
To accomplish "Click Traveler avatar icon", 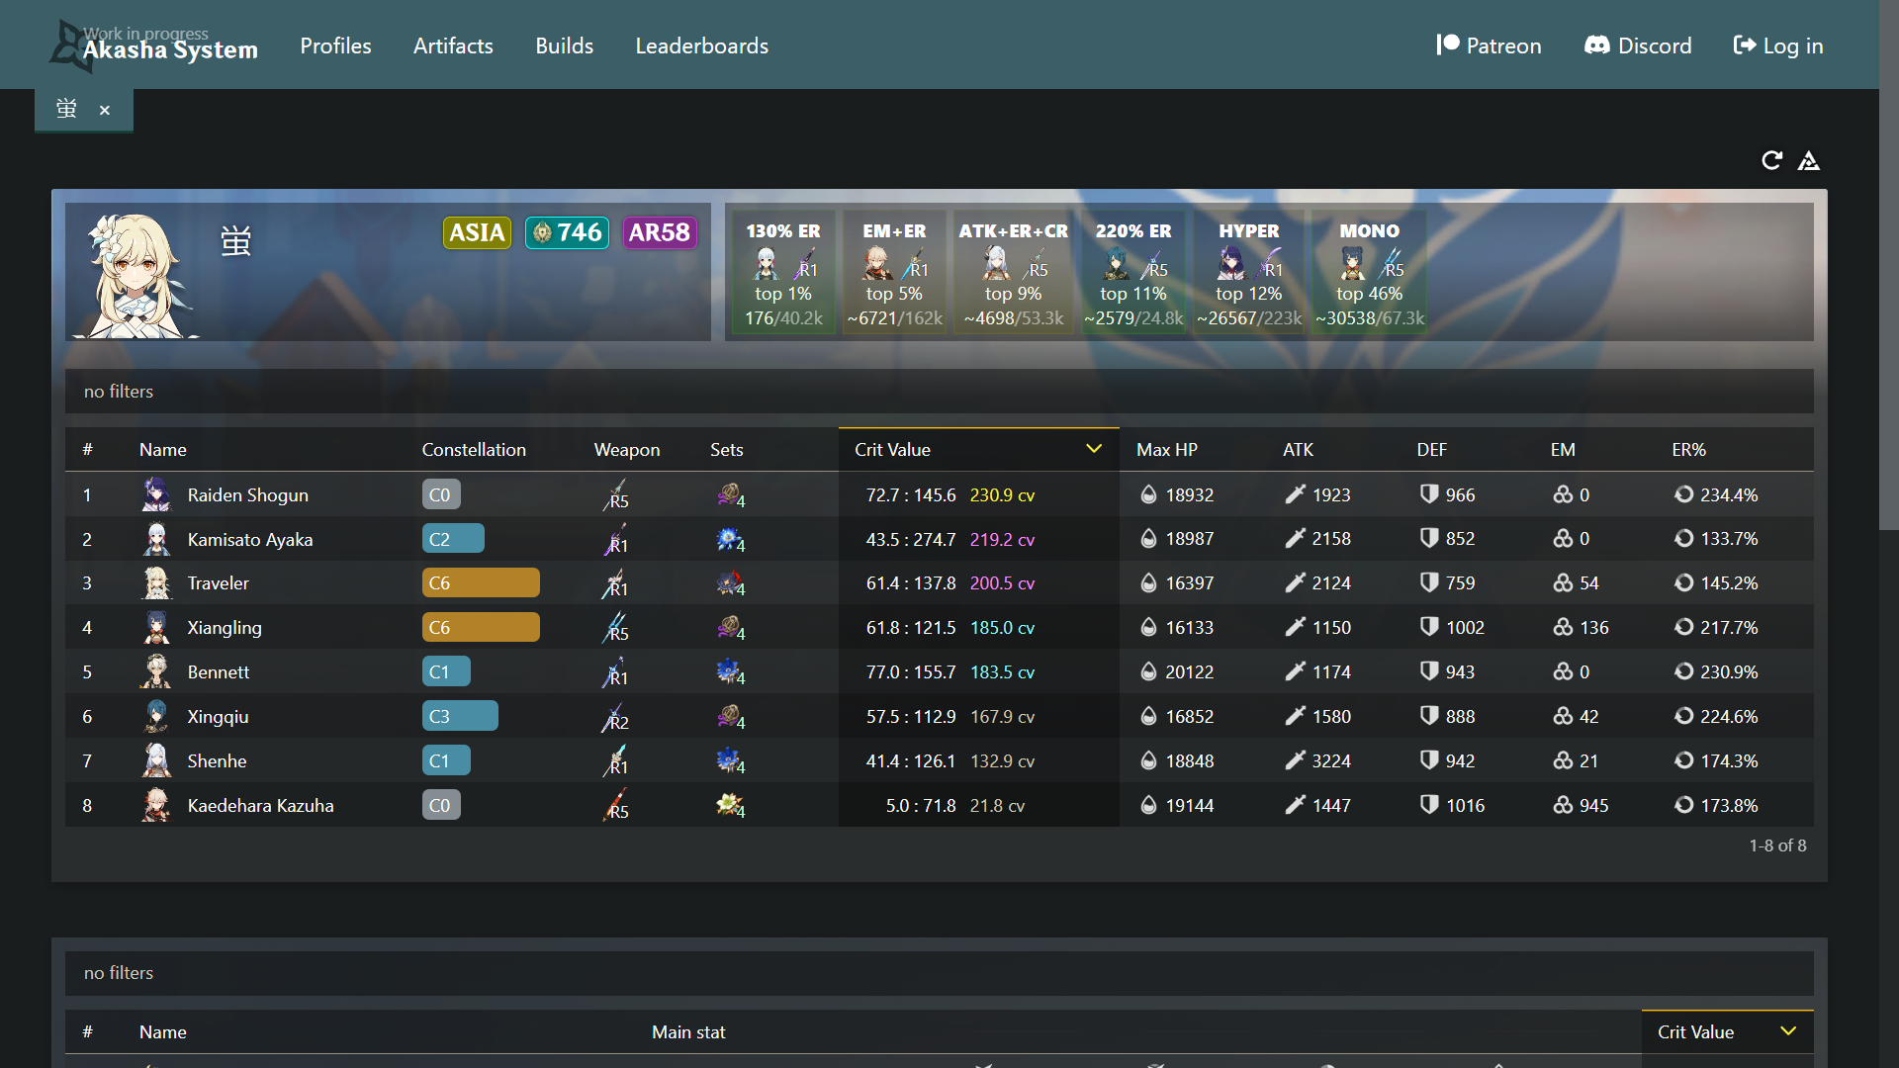I will (x=156, y=583).
